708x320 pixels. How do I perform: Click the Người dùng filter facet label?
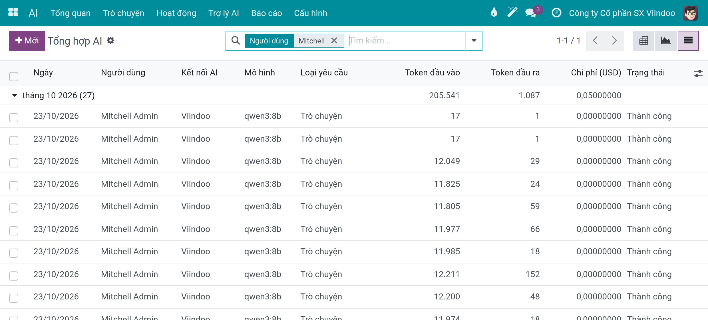(269, 41)
